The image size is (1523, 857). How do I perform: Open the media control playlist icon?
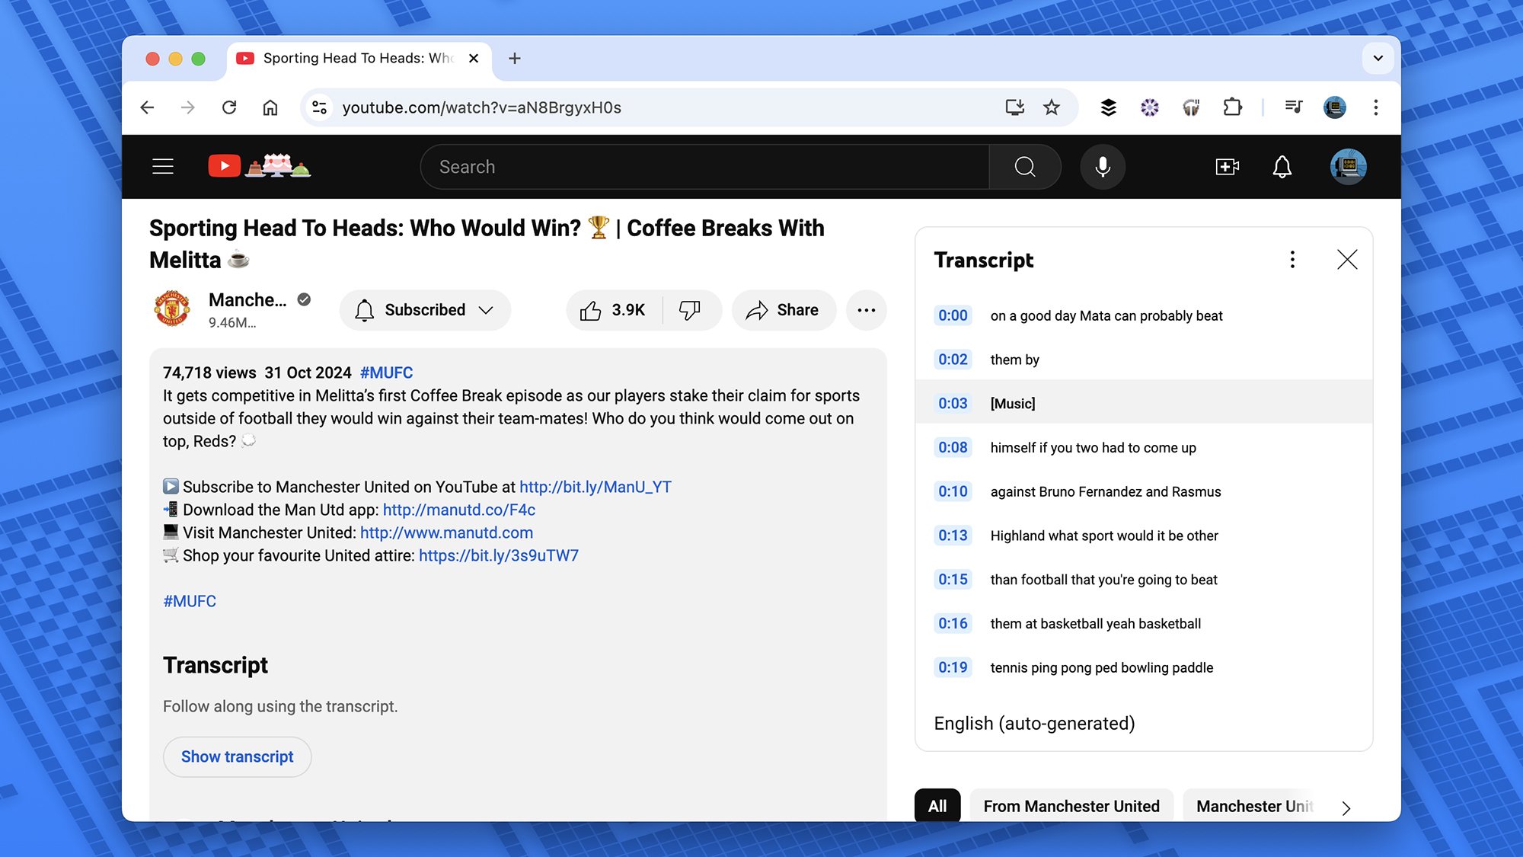click(x=1294, y=107)
